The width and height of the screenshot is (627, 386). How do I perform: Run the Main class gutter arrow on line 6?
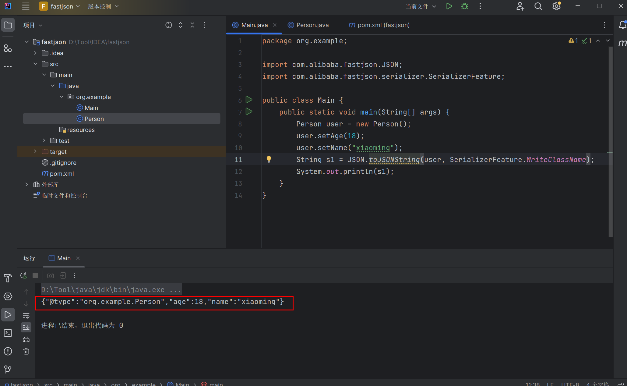tap(249, 100)
